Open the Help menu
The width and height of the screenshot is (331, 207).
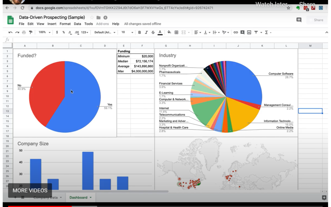tap(116, 24)
